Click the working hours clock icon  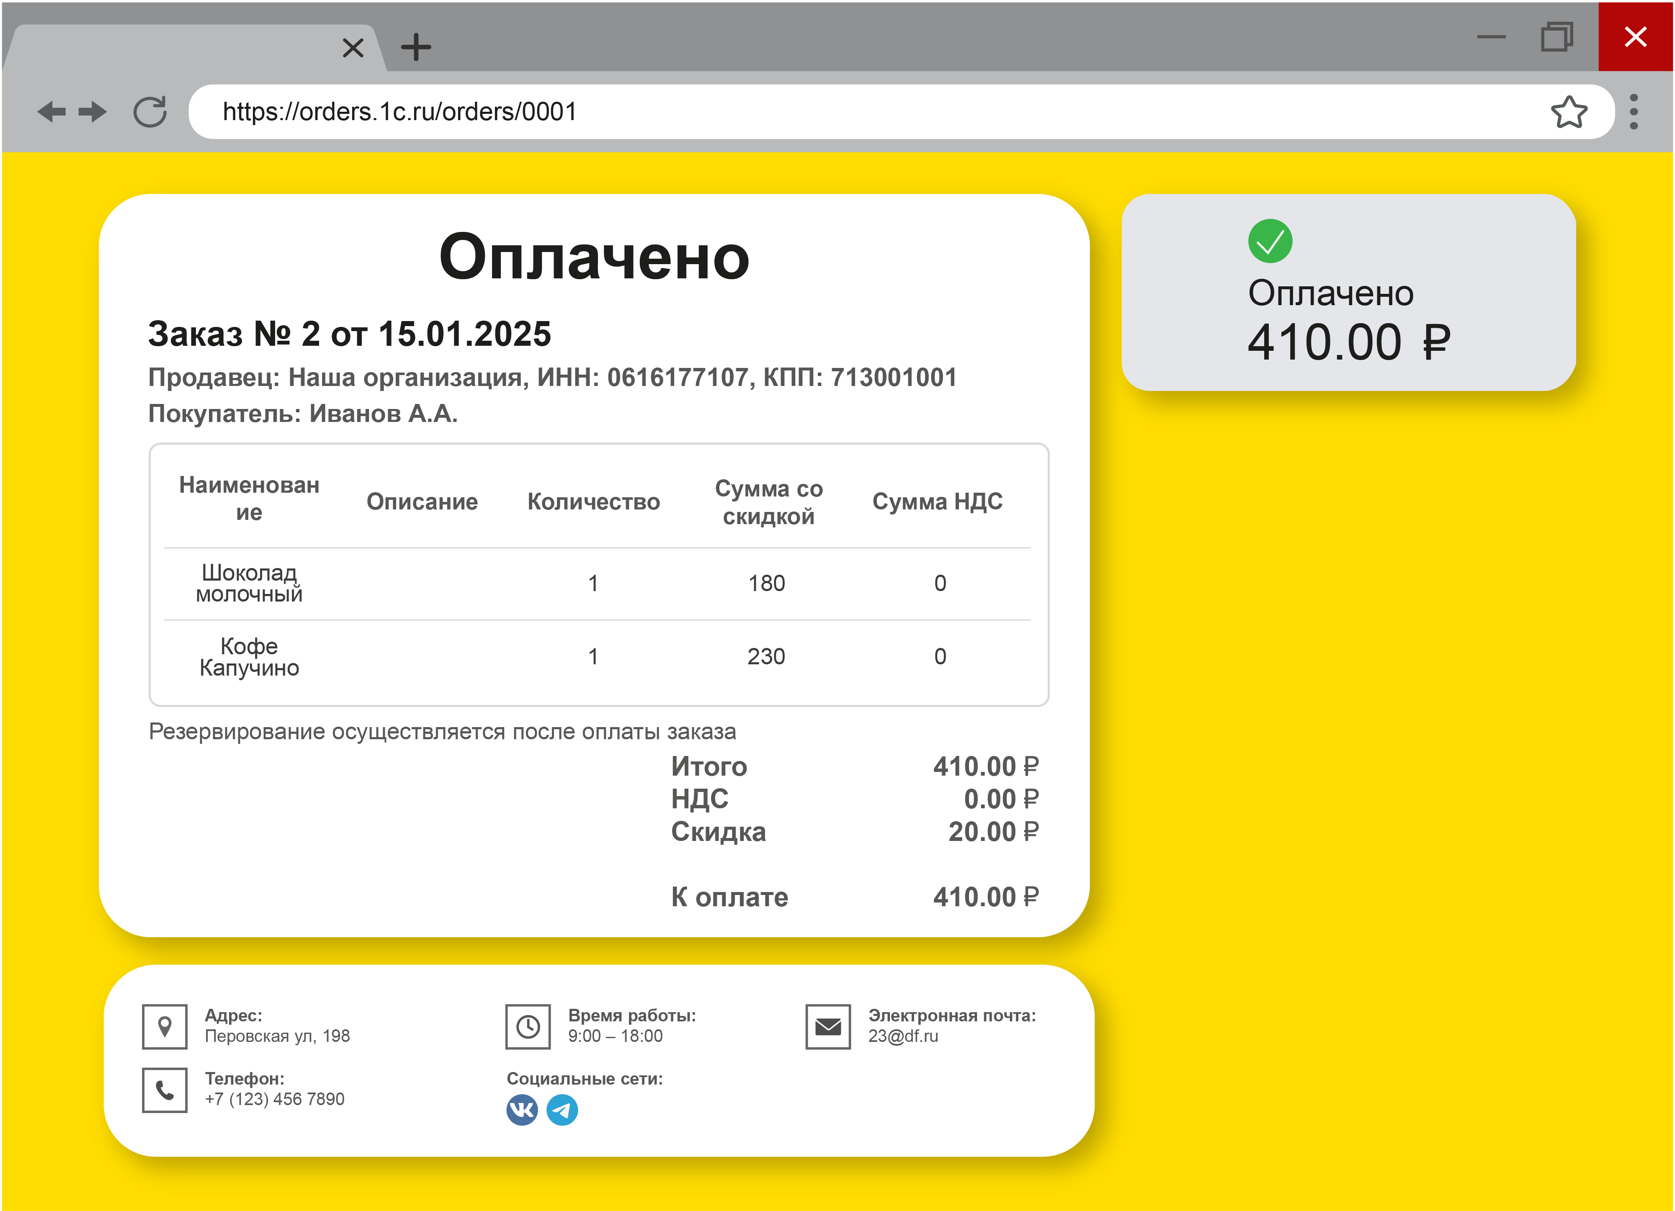point(528,1026)
